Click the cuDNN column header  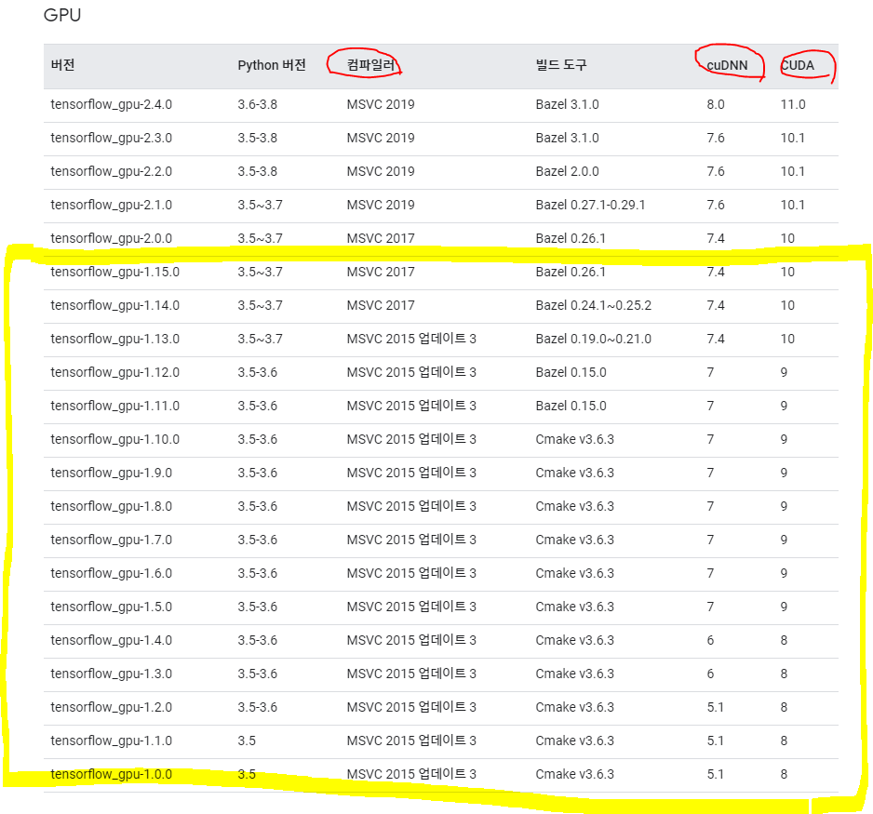click(x=727, y=65)
